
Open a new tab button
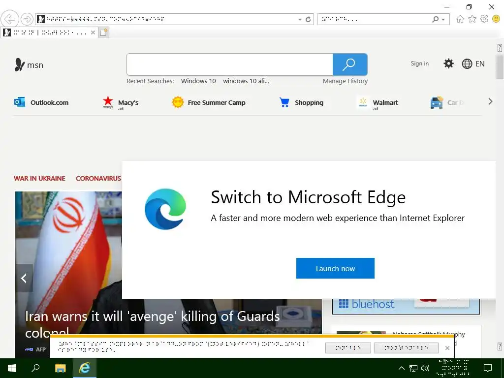coord(103,32)
